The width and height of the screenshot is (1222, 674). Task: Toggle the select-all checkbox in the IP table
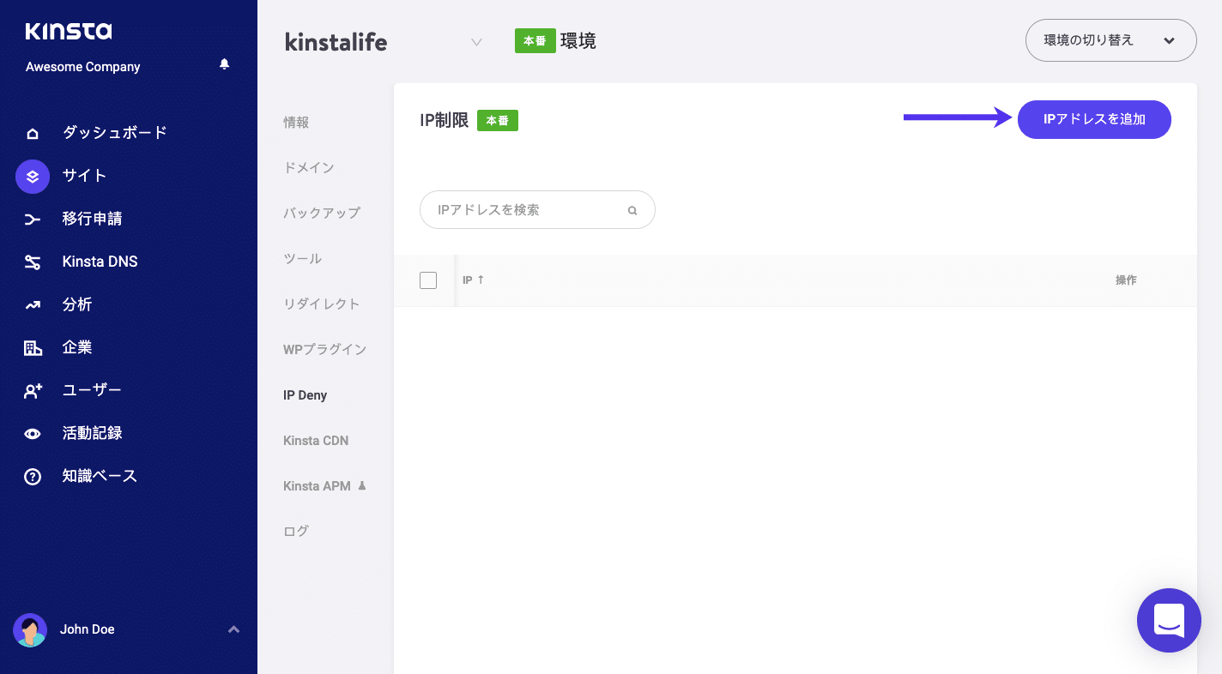(427, 280)
